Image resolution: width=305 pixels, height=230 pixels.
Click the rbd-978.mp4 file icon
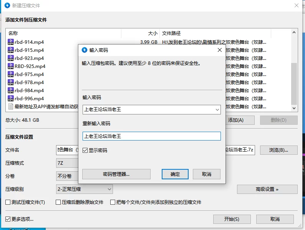pyautogui.click(x=11, y=82)
